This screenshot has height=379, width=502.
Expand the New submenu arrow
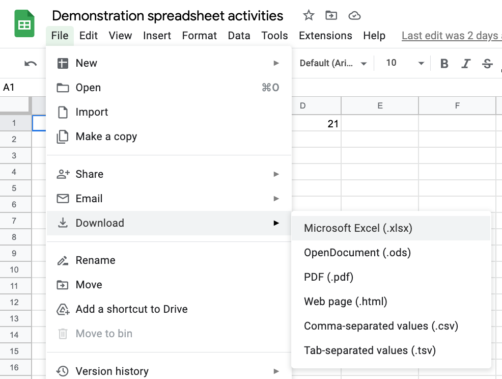click(x=276, y=63)
